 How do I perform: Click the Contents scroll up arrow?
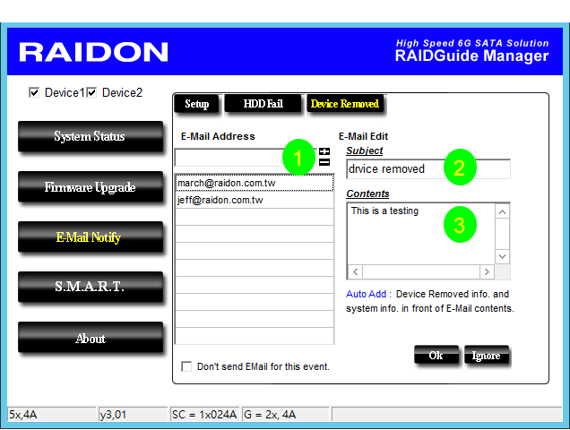[x=503, y=212]
